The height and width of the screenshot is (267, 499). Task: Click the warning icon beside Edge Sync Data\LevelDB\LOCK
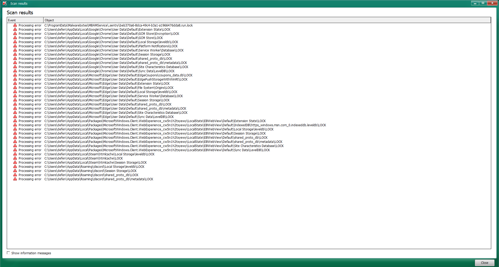tap(15, 117)
